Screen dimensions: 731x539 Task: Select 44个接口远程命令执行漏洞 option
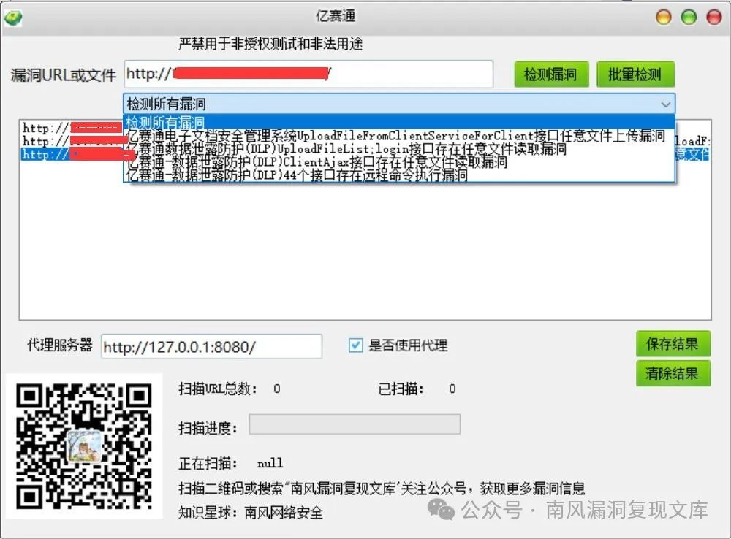click(400, 175)
